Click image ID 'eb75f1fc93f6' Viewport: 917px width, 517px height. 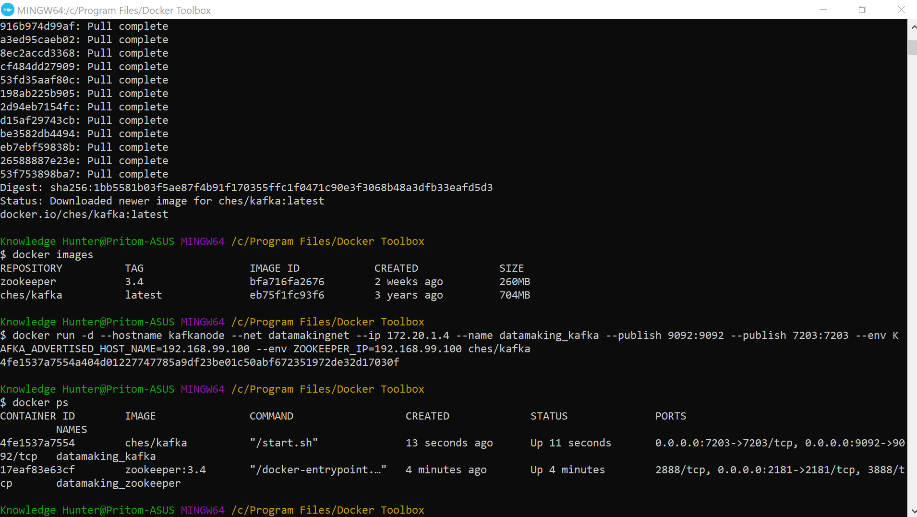point(287,295)
